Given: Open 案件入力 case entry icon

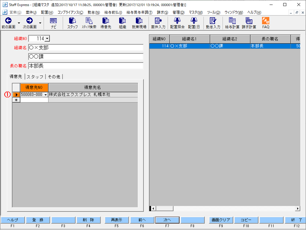Looking at the screenshot, I should click(158, 23).
